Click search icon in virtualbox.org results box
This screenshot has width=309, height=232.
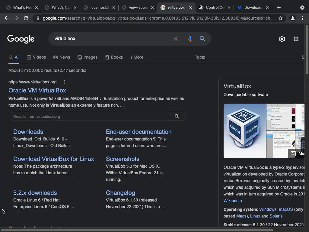177,116
